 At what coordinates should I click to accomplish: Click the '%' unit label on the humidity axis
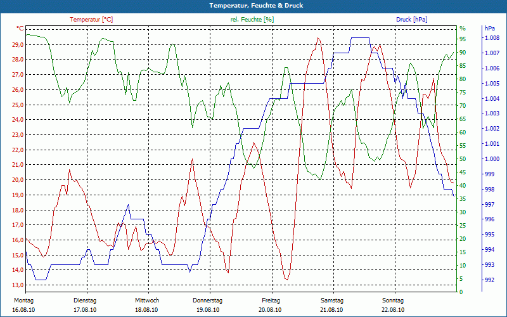pyautogui.click(x=463, y=29)
